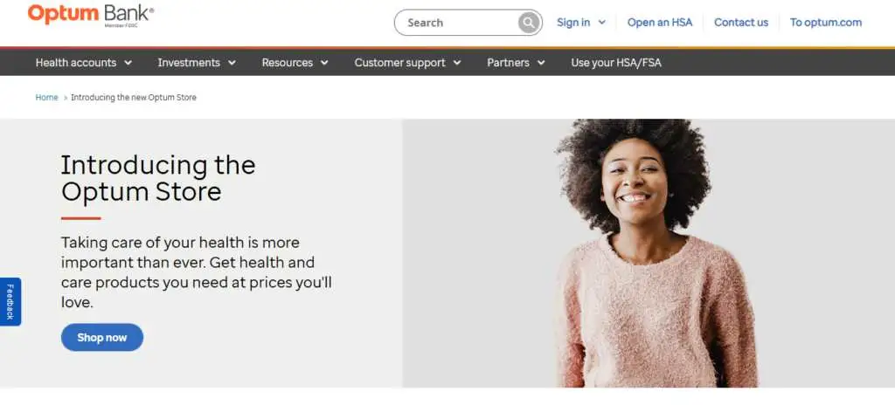Go to the Contact us page
Screen dimensions: 895x419
point(741,22)
